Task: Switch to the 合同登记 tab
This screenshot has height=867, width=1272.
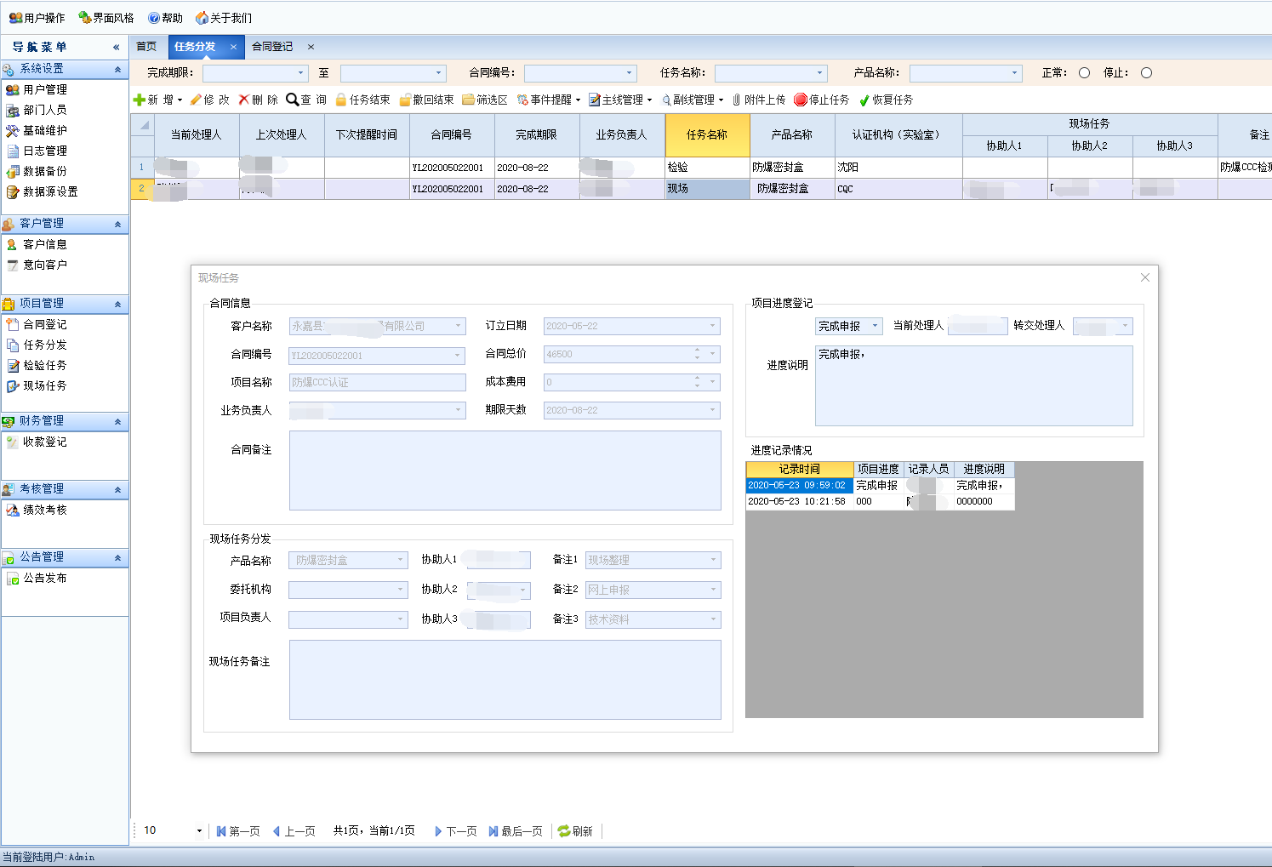Action: pos(272,47)
